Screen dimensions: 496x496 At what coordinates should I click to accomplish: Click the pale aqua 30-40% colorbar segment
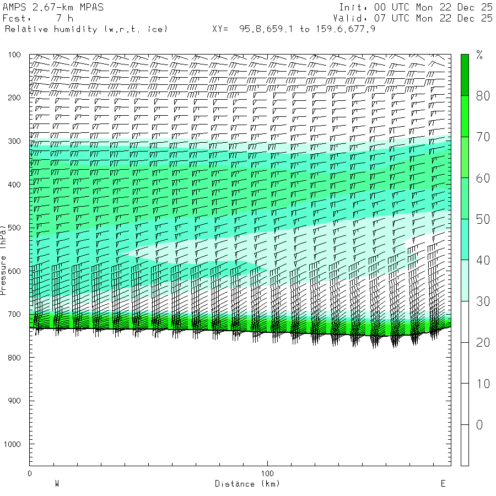pyautogui.click(x=465, y=281)
